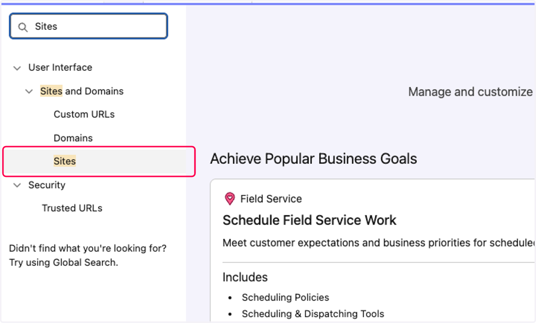Screen dimensions: 536x323
Task: Open Trusted URLs under Security
Action: (72, 208)
